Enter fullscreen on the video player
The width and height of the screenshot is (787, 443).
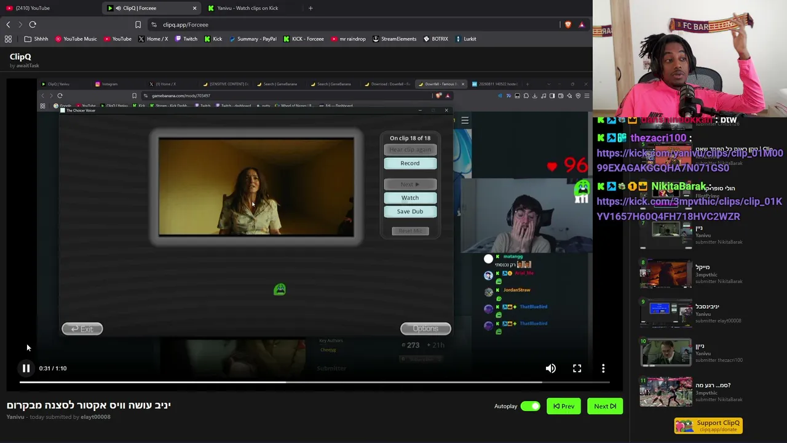[577, 368]
